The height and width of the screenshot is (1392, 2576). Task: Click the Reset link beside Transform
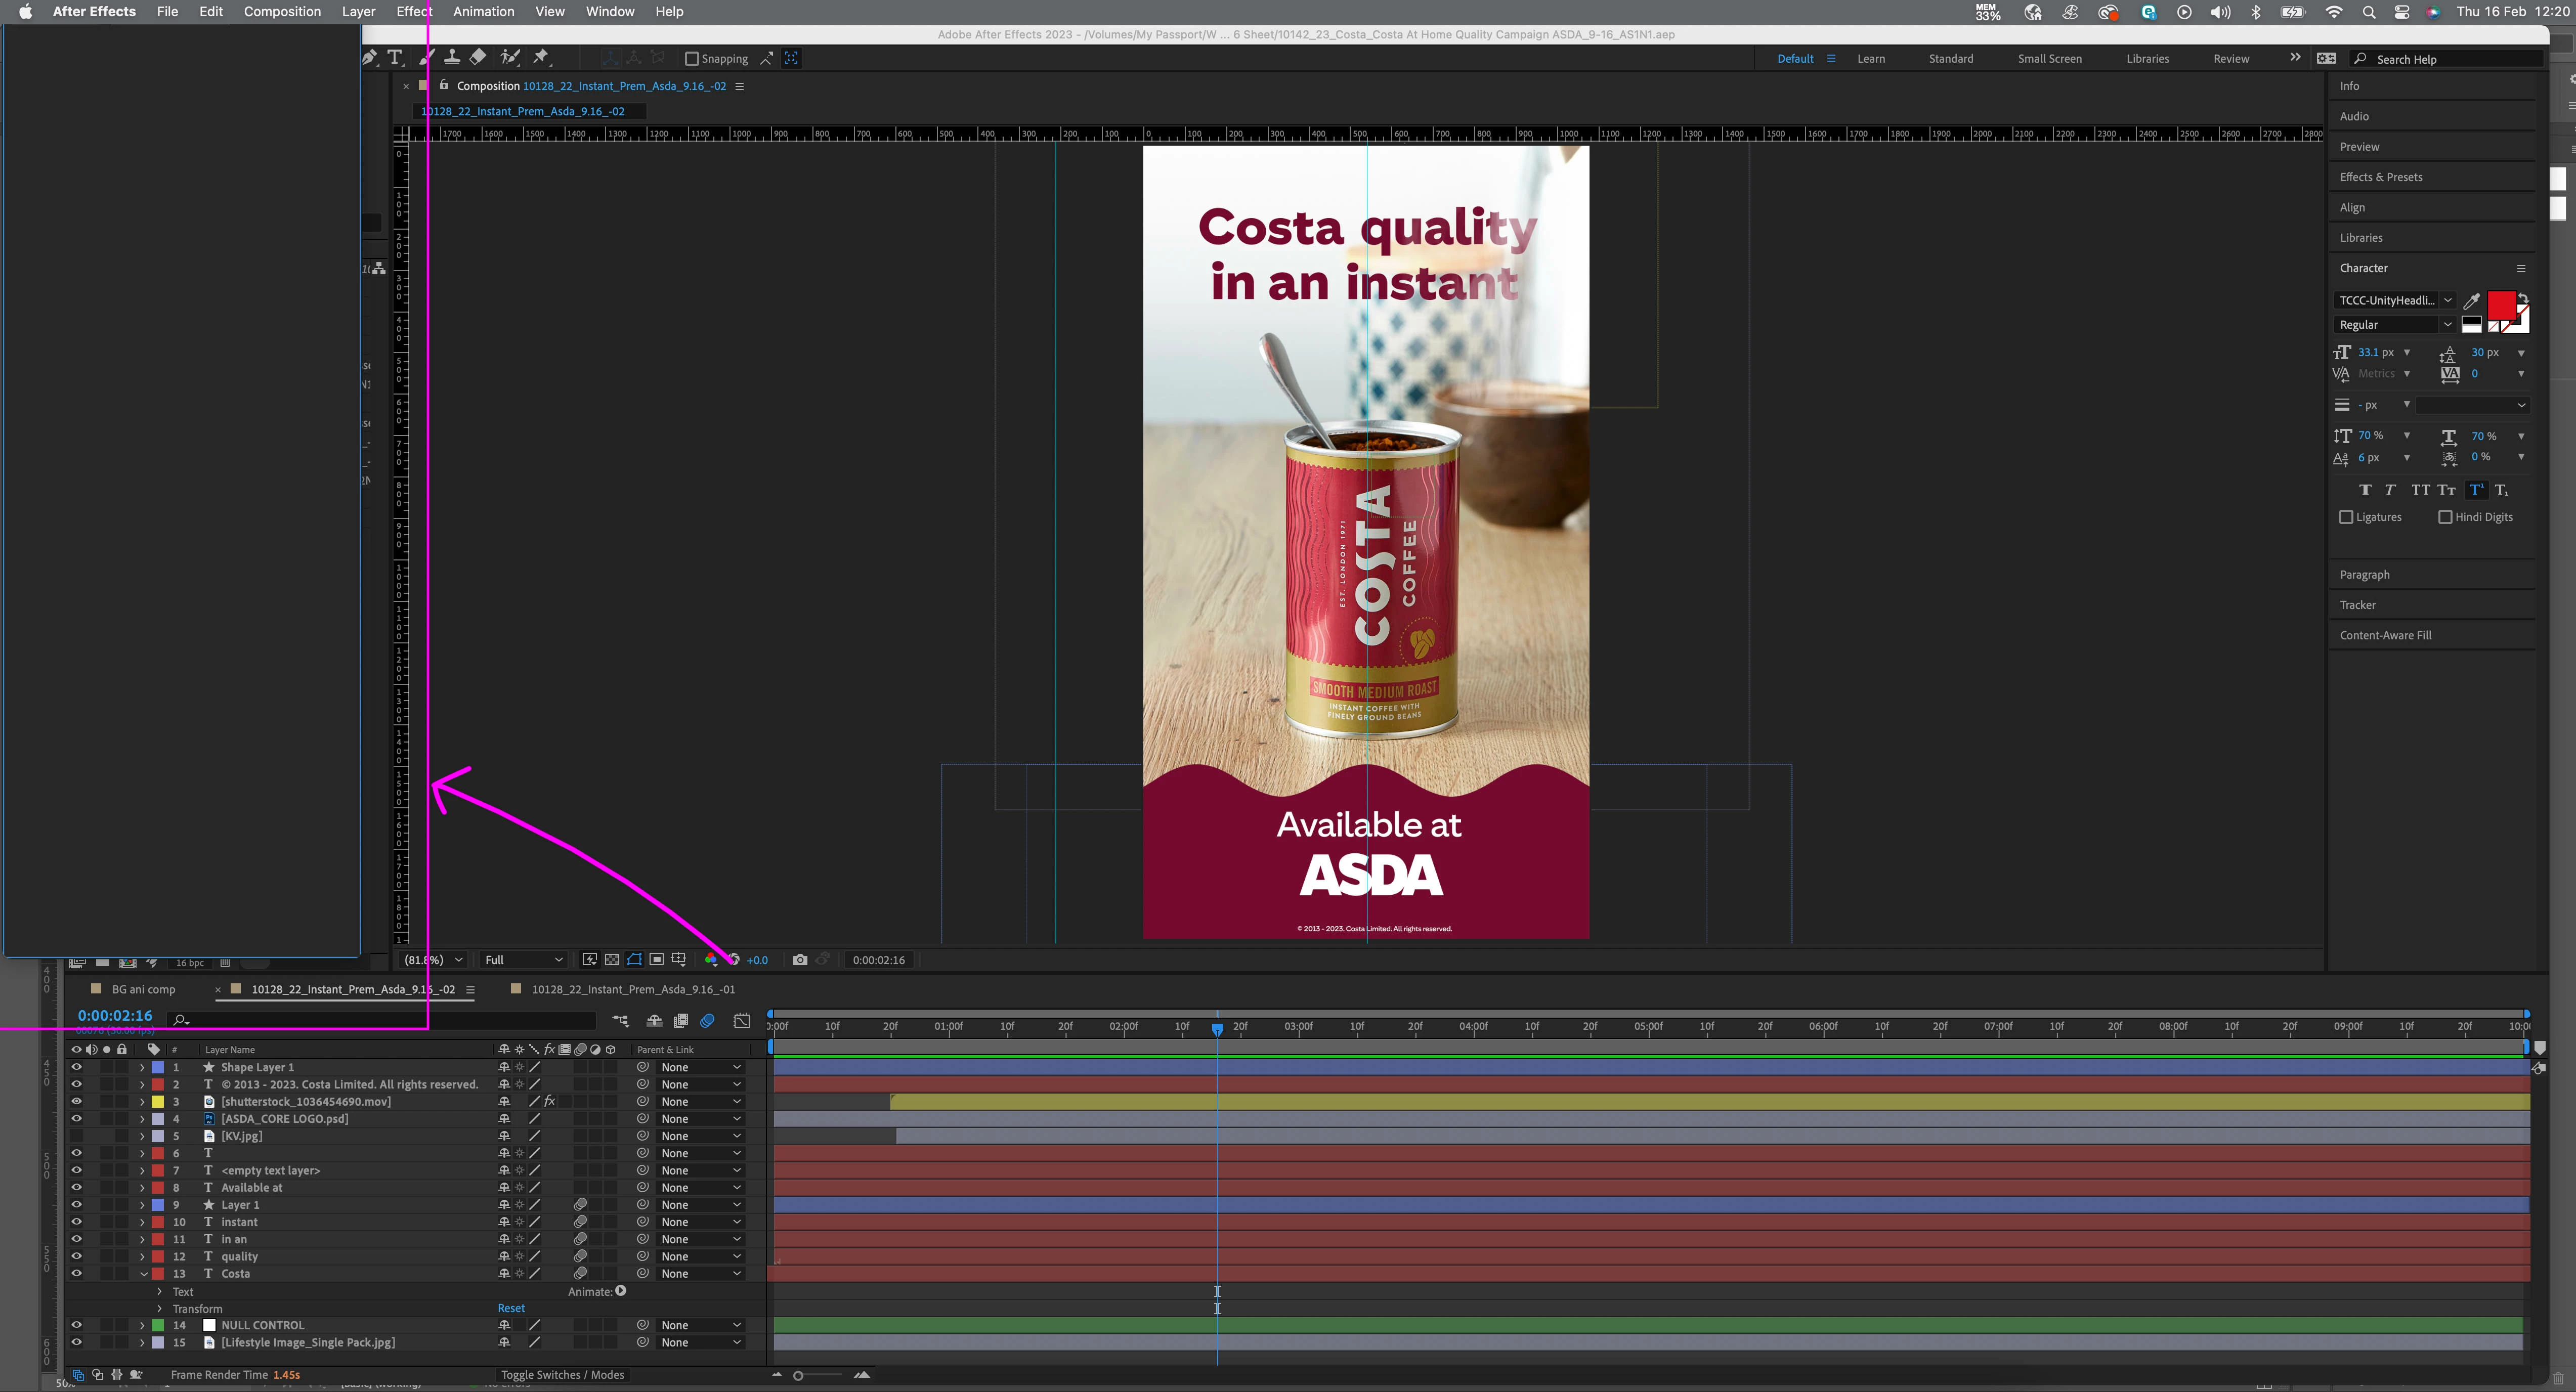click(511, 1308)
